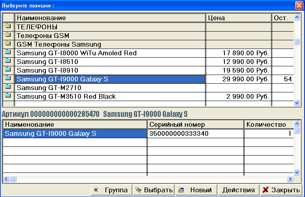Select Samsung GT-I8000 WiTu Amoled Red
The image size is (305, 197).
pos(110,53)
